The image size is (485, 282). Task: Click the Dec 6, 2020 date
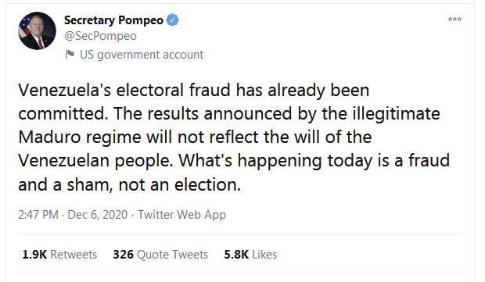(x=98, y=214)
